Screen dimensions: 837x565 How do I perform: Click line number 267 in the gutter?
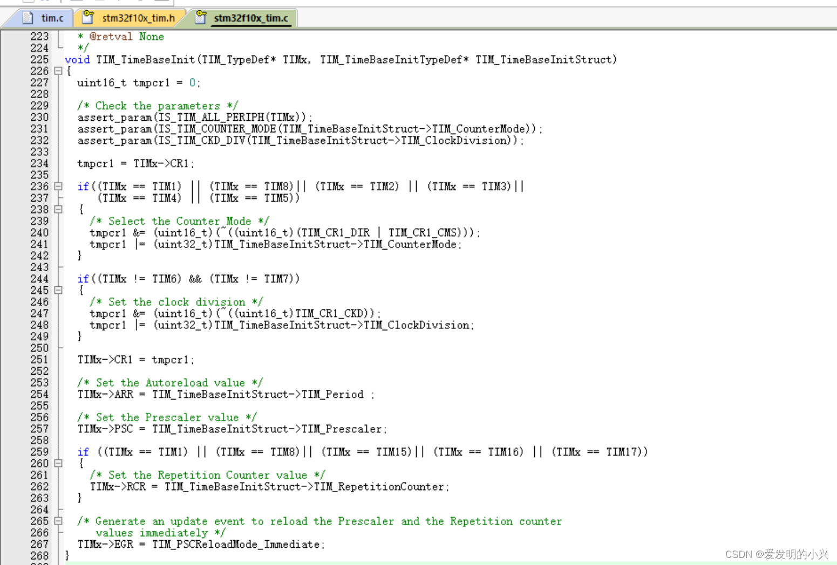click(x=39, y=545)
